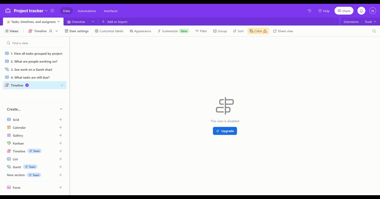
Task: Switch to the Automations tab
Action: click(87, 11)
